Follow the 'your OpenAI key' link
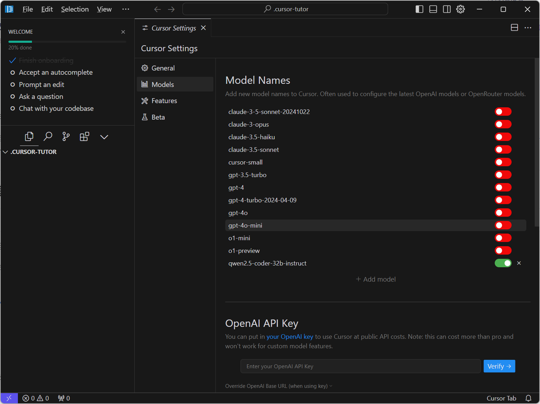540x404 pixels. [x=290, y=337]
